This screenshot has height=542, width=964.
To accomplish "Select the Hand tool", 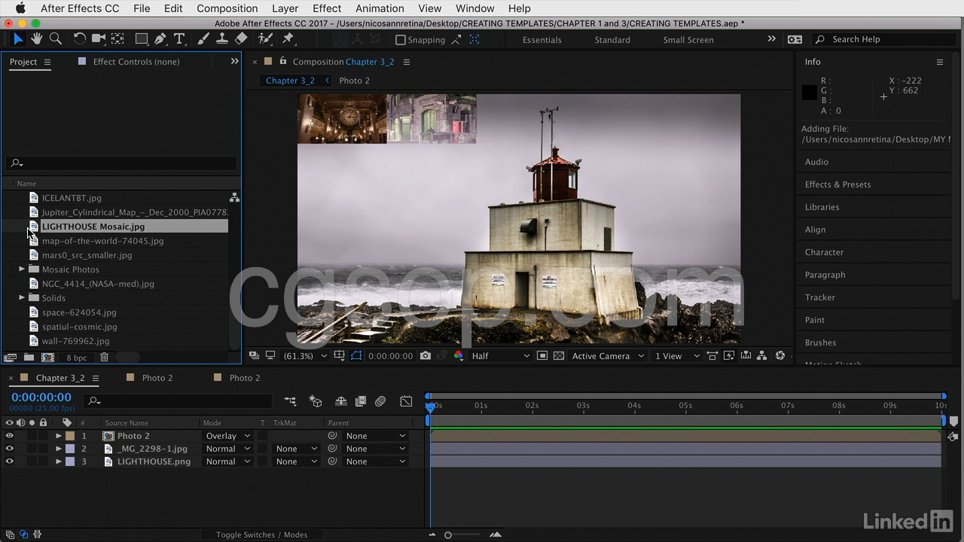I will pyautogui.click(x=36, y=39).
